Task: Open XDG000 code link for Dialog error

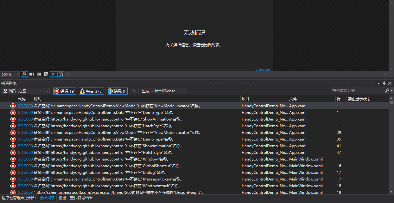Action: point(25,173)
